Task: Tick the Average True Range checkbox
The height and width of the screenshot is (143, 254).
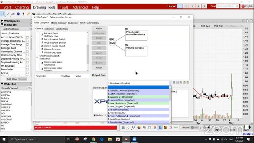Action: [27, 44]
